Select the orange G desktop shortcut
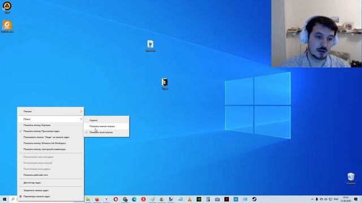The width and height of the screenshot is (362, 203). click(7, 27)
